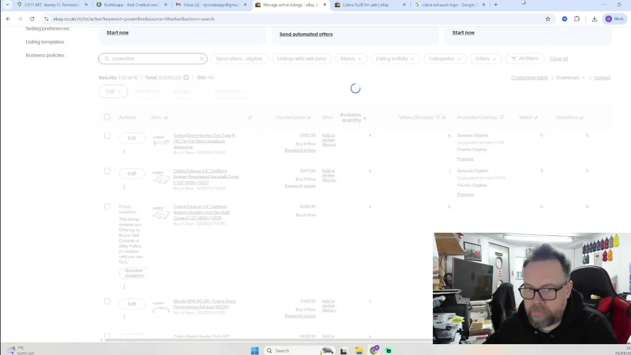Sort by the Current price column arrows

pyautogui.click(x=309, y=117)
